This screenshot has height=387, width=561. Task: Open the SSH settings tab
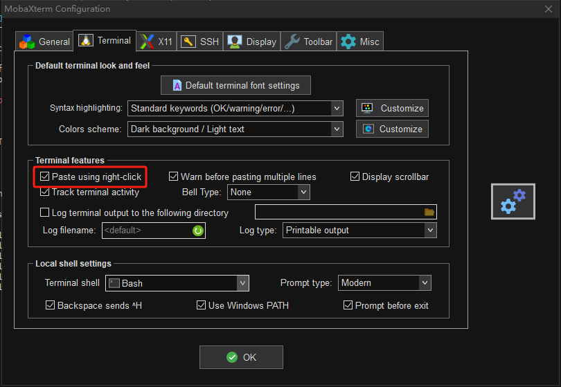pos(200,42)
